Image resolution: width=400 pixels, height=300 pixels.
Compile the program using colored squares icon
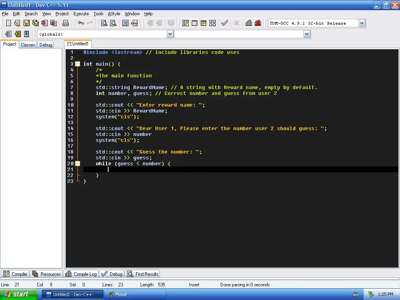(186, 23)
